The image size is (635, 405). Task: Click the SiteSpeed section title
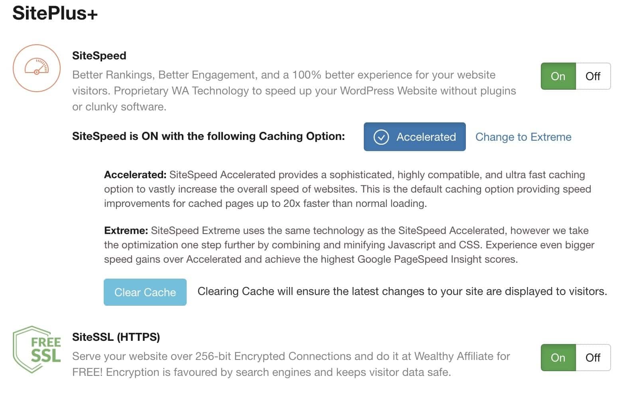pyautogui.click(x=99, y=55)
